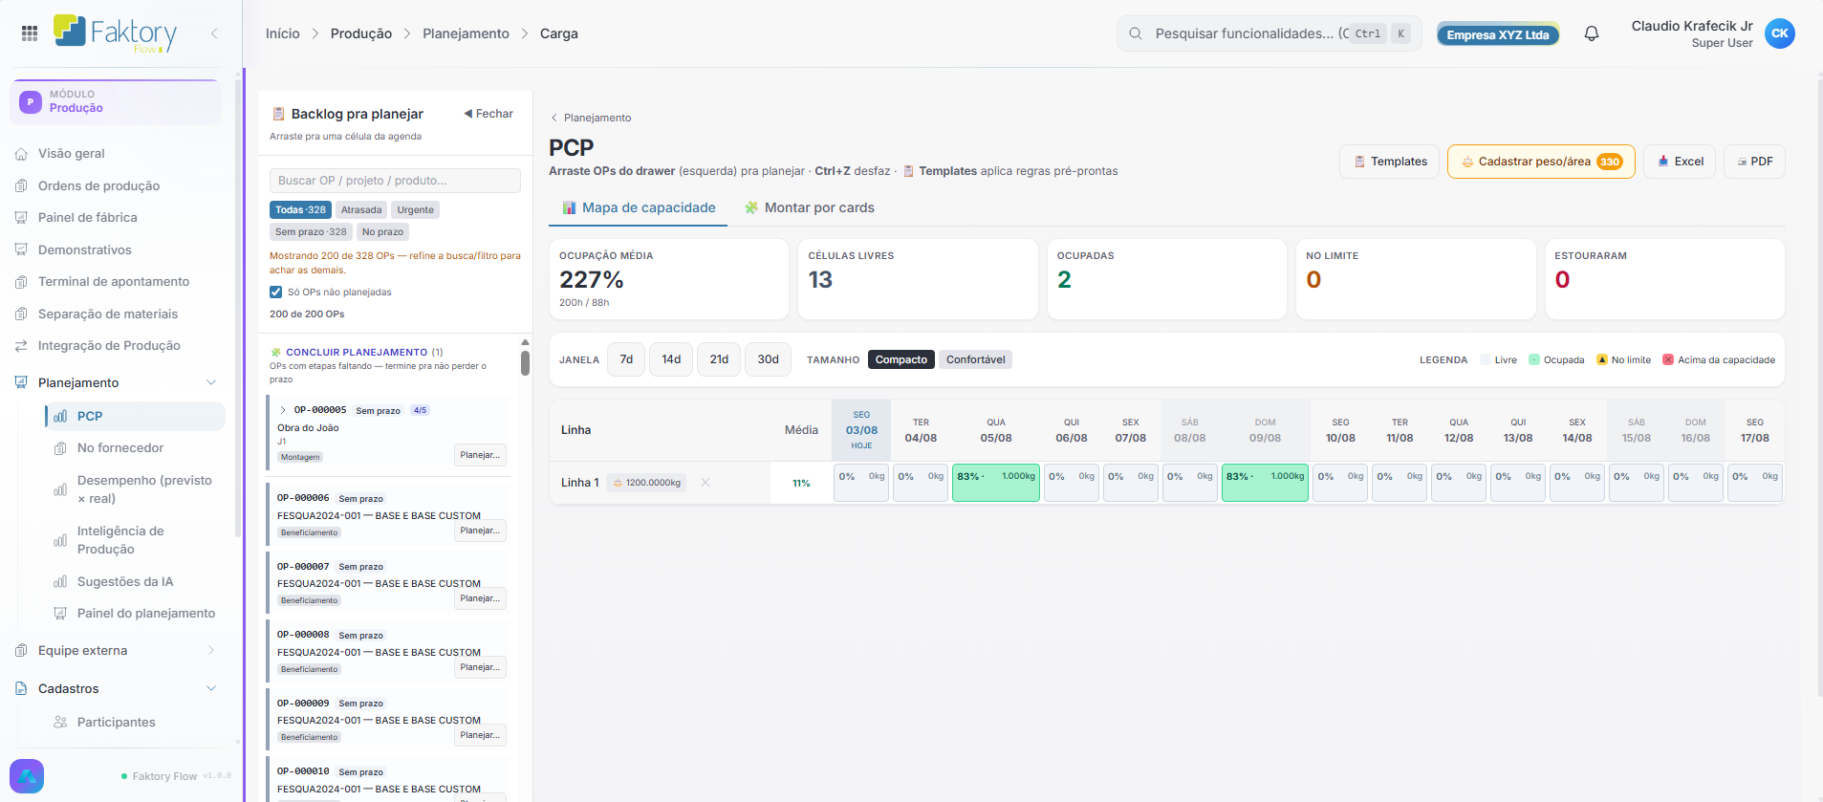Click the Sugestões da IA chart icon
Screen dimensions: 1823x802
[60, 582]
